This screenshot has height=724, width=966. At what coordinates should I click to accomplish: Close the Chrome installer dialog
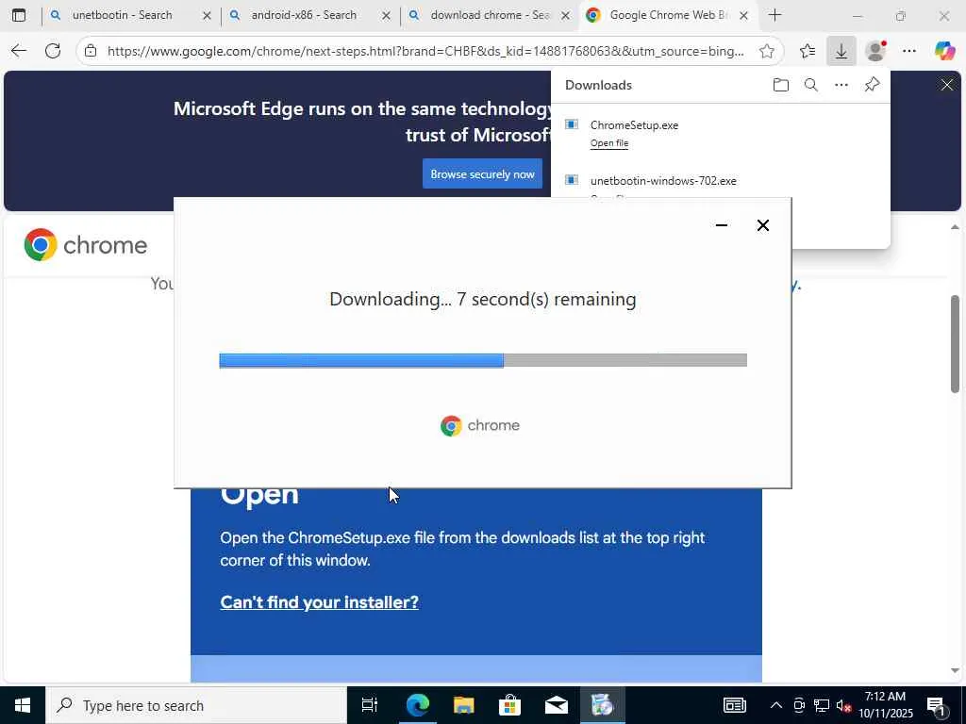pos(762,225)
